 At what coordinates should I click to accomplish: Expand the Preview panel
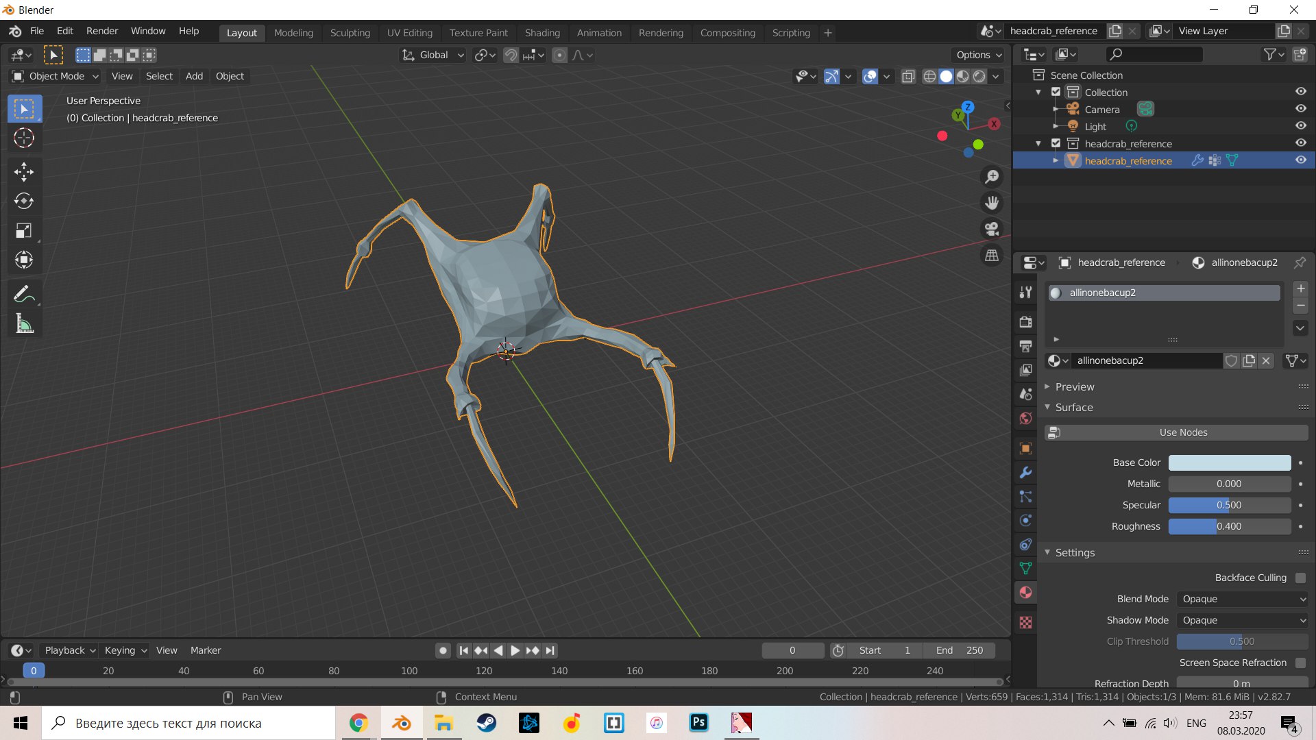(1074, 387)
